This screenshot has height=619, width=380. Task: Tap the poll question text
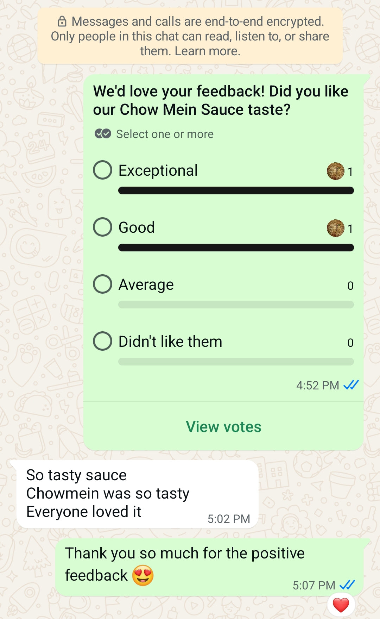(221, 100)
